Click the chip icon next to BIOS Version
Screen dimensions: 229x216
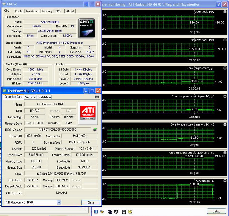tap(95, 129)
